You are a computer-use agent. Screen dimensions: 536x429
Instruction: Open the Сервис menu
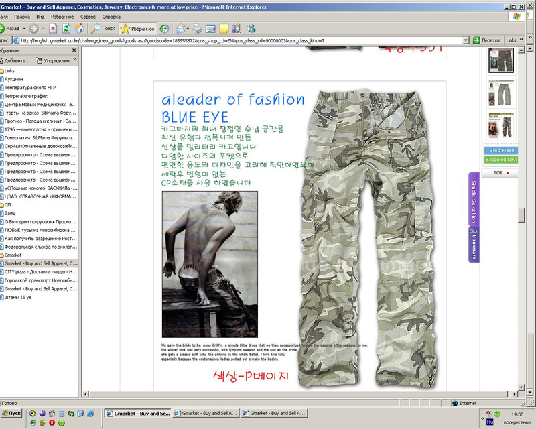(x=87, y=15)
